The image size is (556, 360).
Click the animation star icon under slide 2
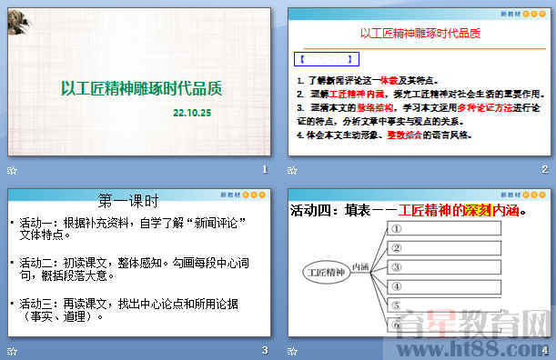(292, 171)
